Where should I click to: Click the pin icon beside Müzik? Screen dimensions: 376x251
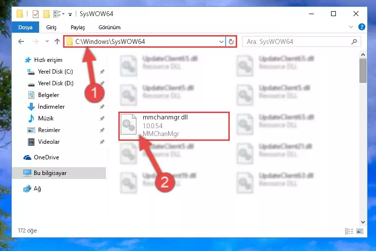pos(102,118)
